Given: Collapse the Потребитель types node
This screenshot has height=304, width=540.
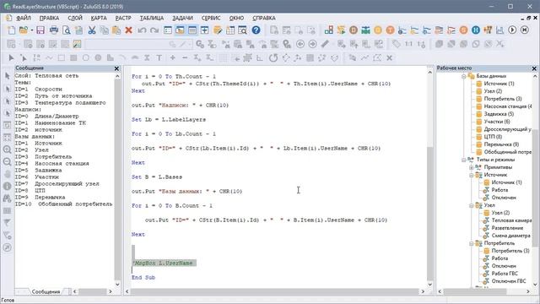Looking at the screenshot, I should [472, 243].
